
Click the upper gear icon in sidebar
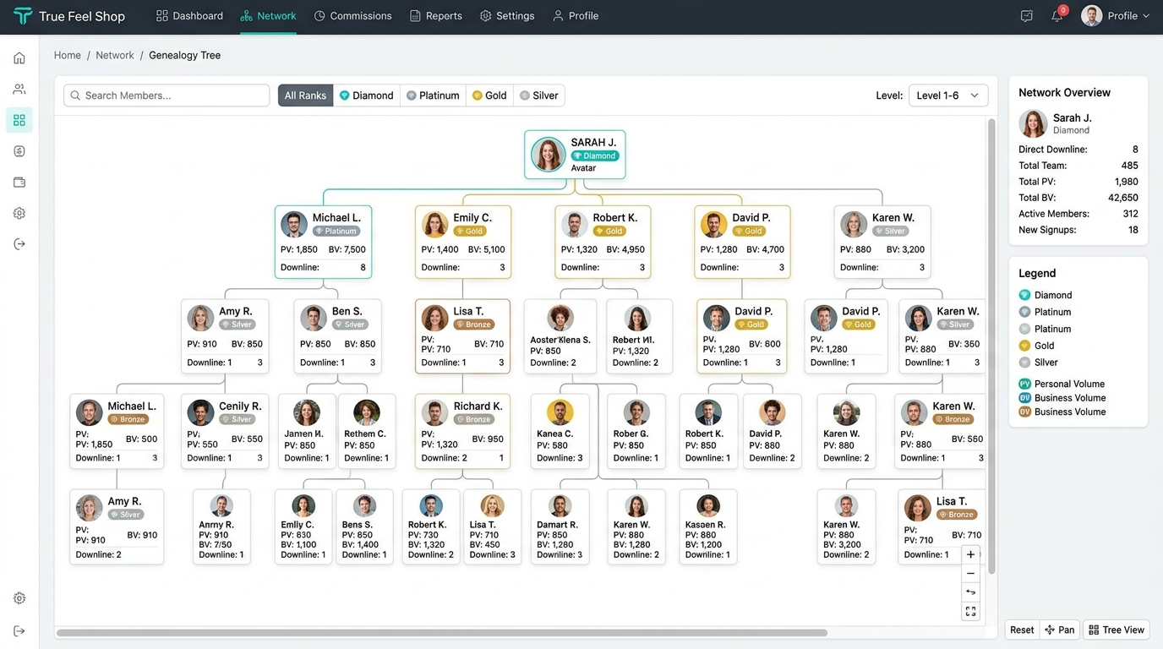click(x=19, y=214)
